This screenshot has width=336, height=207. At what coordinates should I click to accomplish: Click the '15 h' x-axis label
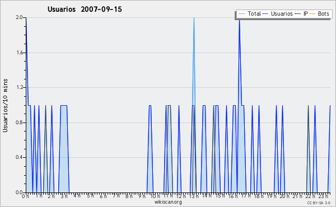pyautogui.click(x=220, y=196)
